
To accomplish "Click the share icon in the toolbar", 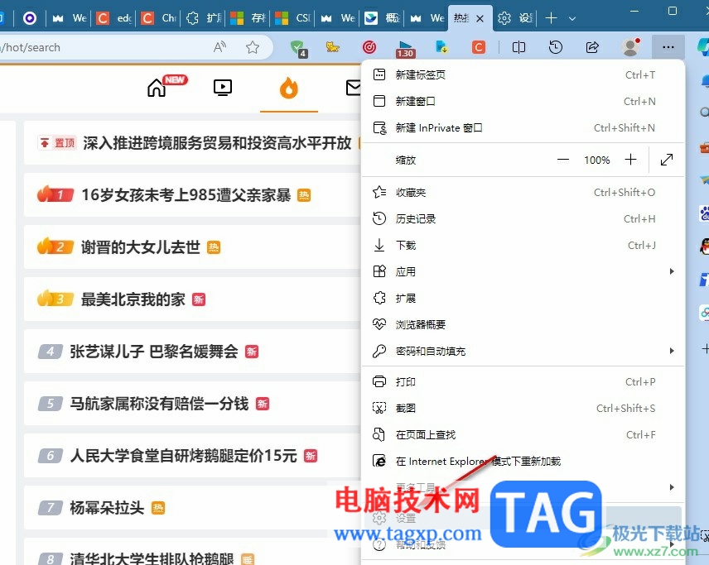I will [593, 48].
